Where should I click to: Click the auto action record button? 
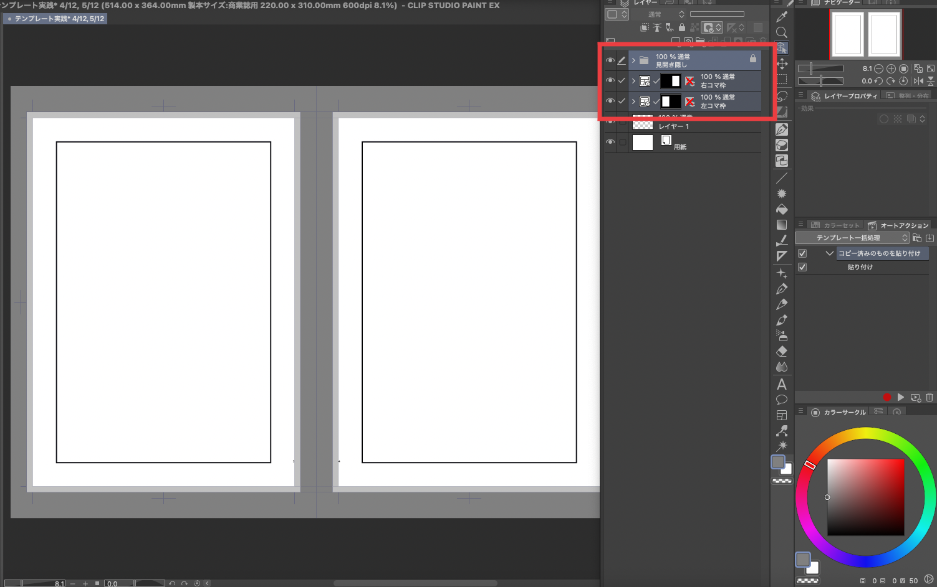[x=887, y=397]
